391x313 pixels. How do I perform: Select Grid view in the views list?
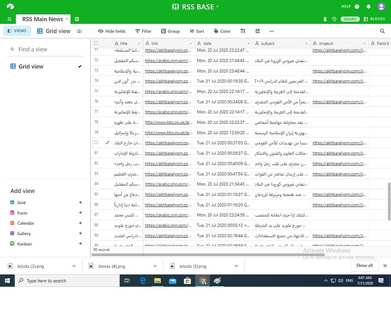(x=45, y=66)
